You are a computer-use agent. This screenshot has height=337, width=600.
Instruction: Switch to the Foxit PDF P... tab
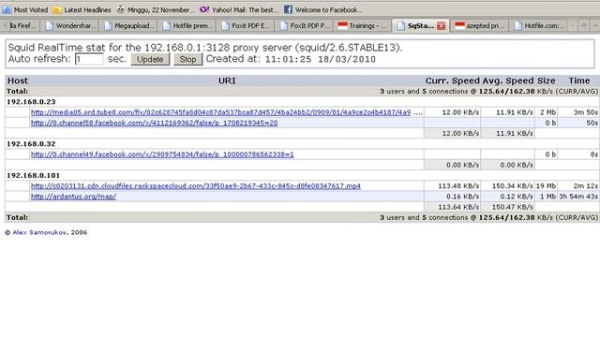pos(305,26)
